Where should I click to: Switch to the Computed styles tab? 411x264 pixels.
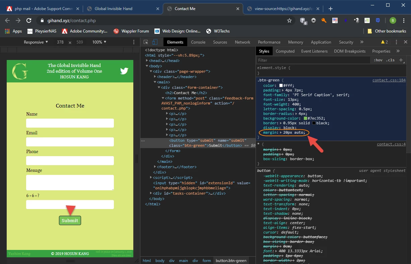[285, 51]
